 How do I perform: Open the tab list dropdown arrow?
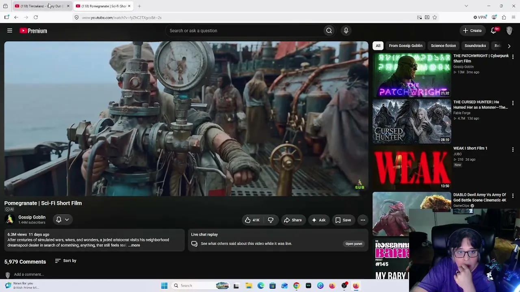(x=466, y=6)
